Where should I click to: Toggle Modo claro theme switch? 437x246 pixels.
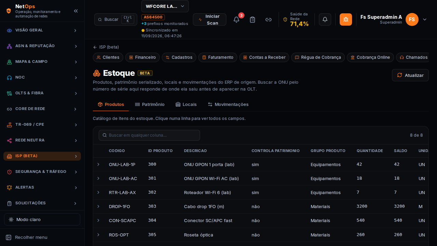(x=42, y=219)
